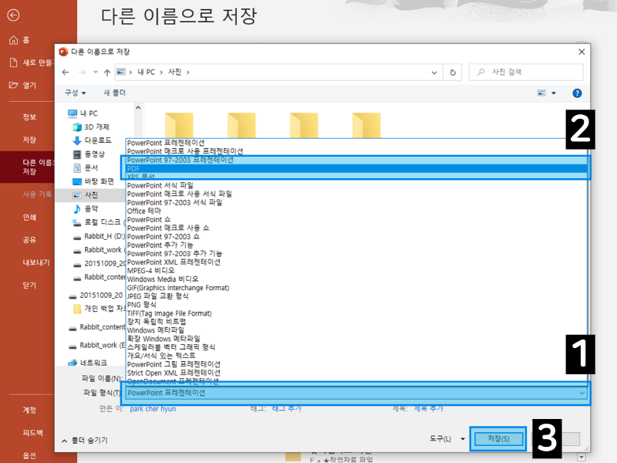Click the dialog back navigation arrow
This screenshot has height=463, width=617.
tap(66, 72)
